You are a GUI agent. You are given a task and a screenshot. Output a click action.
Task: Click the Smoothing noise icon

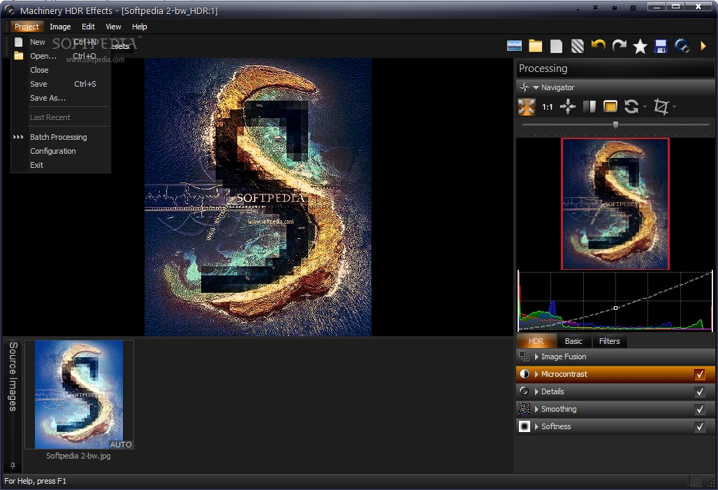click(524, 409)
